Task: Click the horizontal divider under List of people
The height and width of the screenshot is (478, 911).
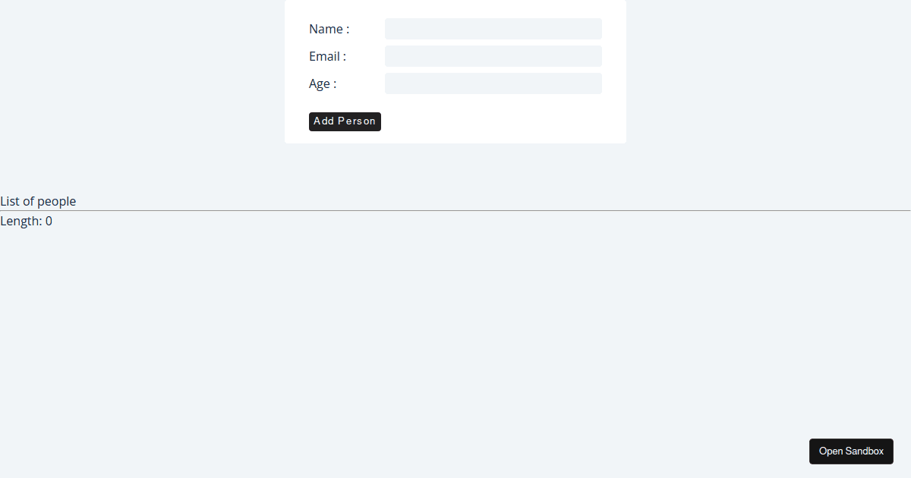Action: point(455,210)
